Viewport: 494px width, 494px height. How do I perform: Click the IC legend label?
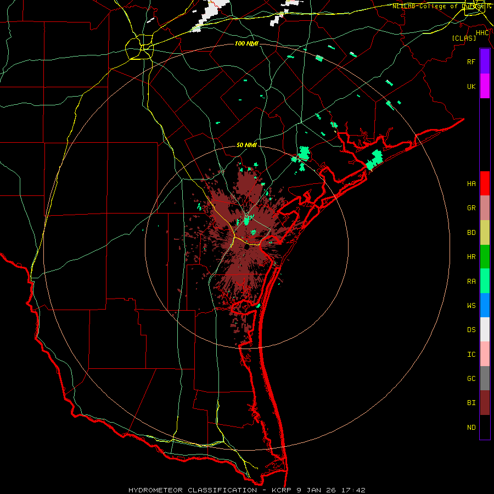[471, 355]
